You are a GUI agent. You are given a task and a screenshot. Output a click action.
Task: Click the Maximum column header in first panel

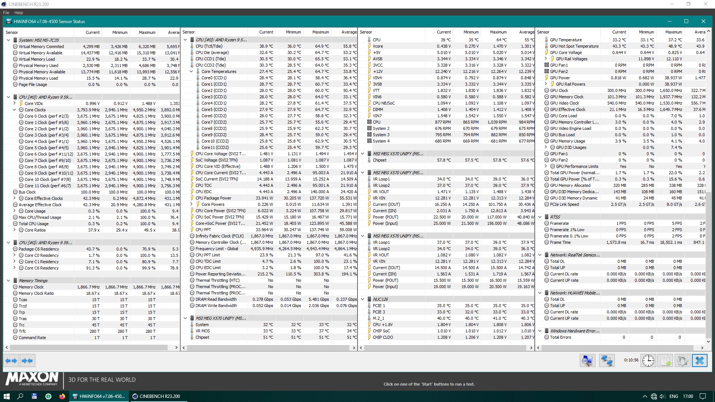(x=147, y=32)
